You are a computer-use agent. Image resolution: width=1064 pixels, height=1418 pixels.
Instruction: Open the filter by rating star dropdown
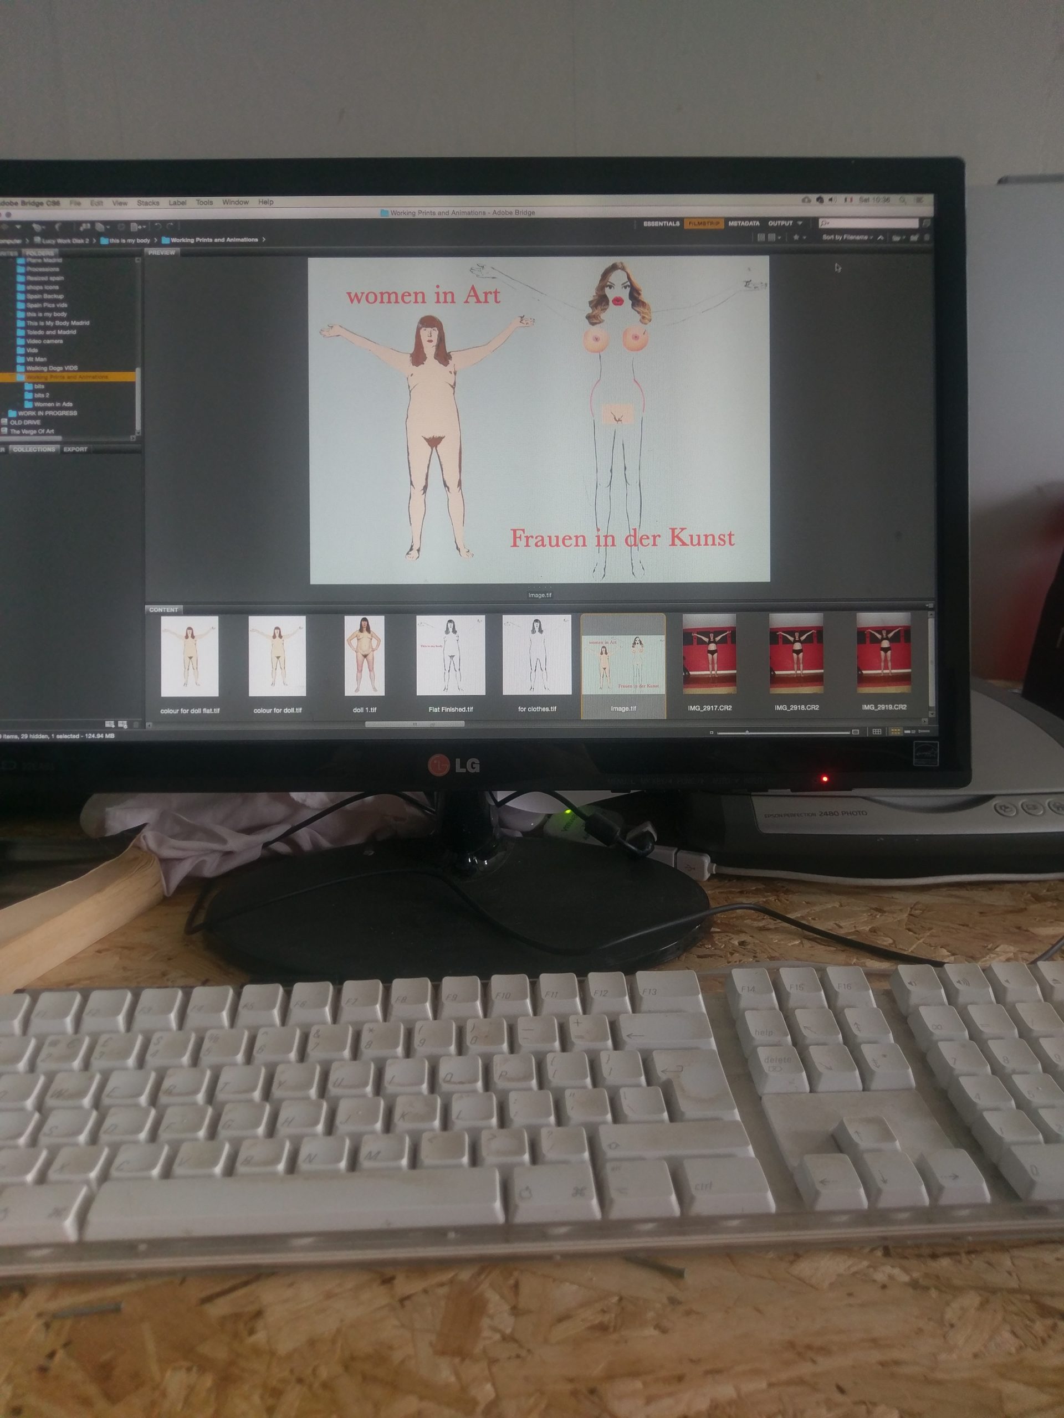pos(799,237)
